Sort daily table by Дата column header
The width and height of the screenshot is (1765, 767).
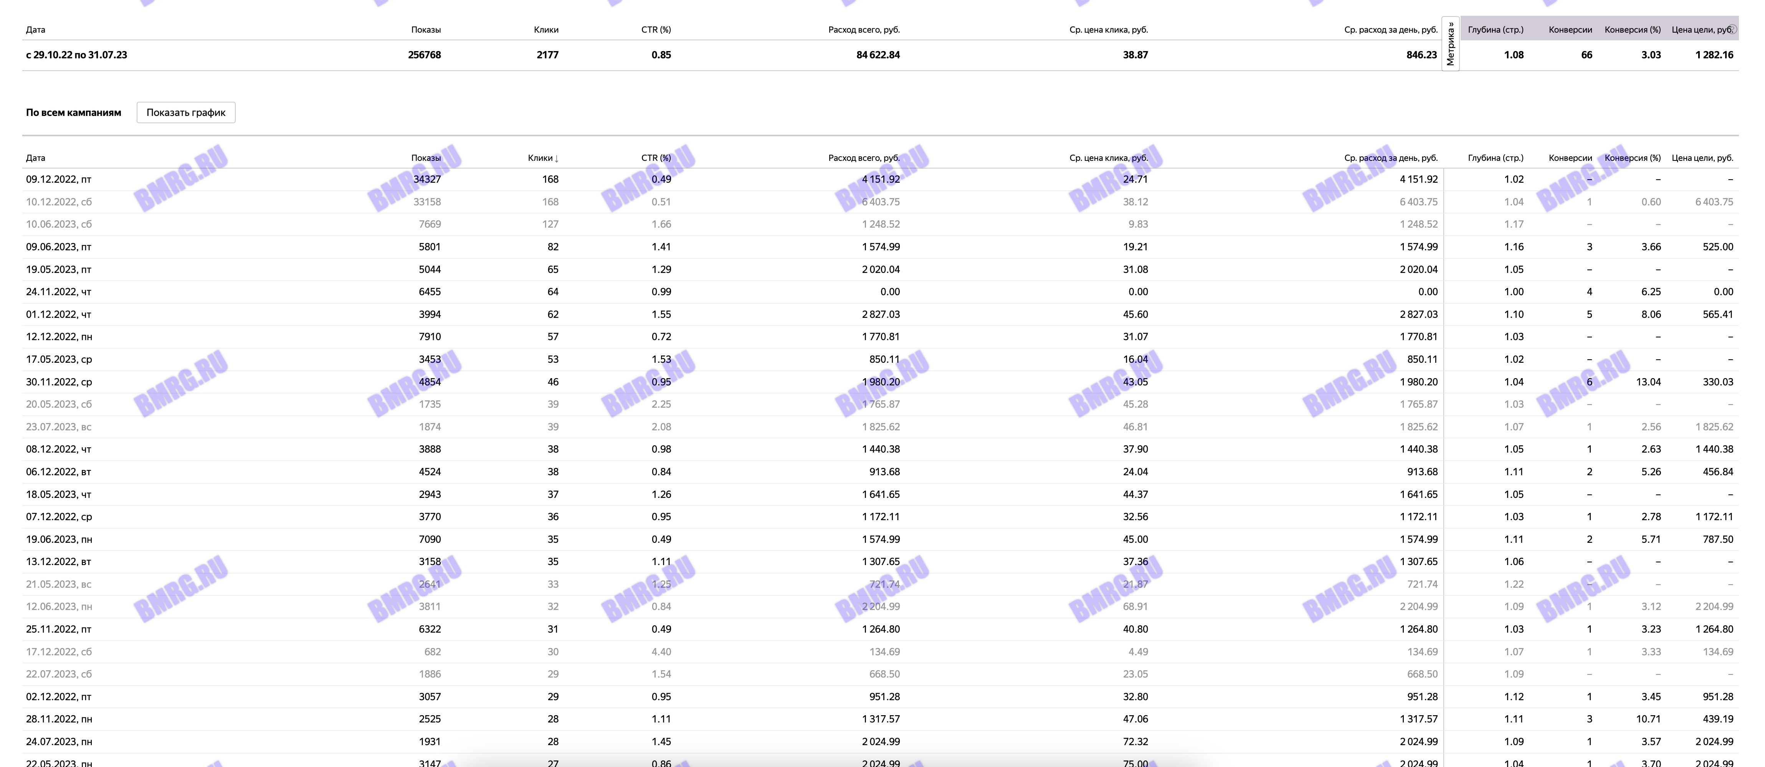(x=36, y=158)
